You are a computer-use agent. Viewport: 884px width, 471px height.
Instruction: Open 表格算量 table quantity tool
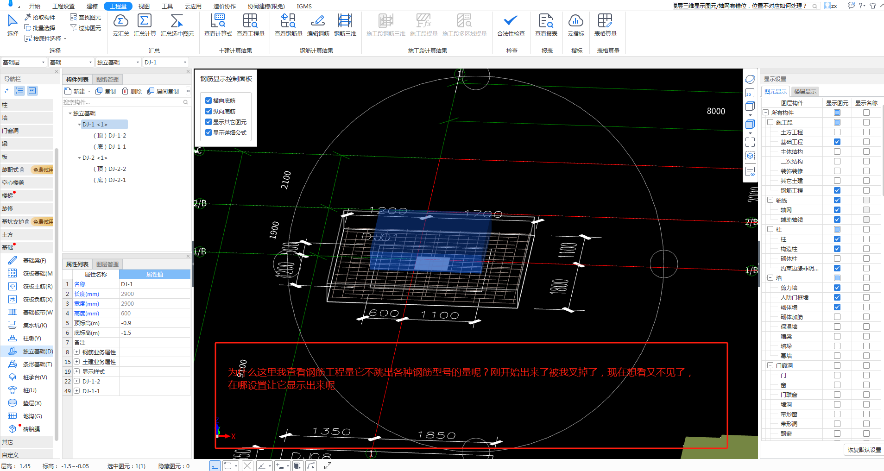pyautogui.click(x=605, y=25)
